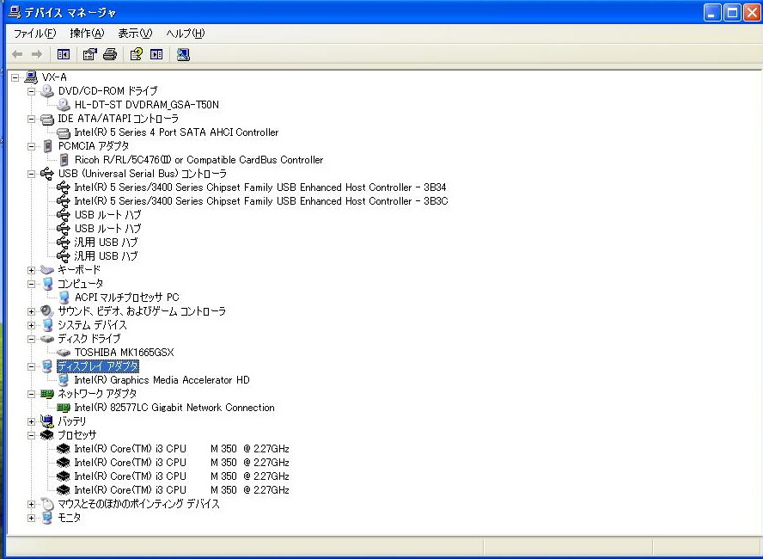This screenshot has width=763, height=559.
Task: Open the ファイル(F) menu
Action: pos(34,34)
